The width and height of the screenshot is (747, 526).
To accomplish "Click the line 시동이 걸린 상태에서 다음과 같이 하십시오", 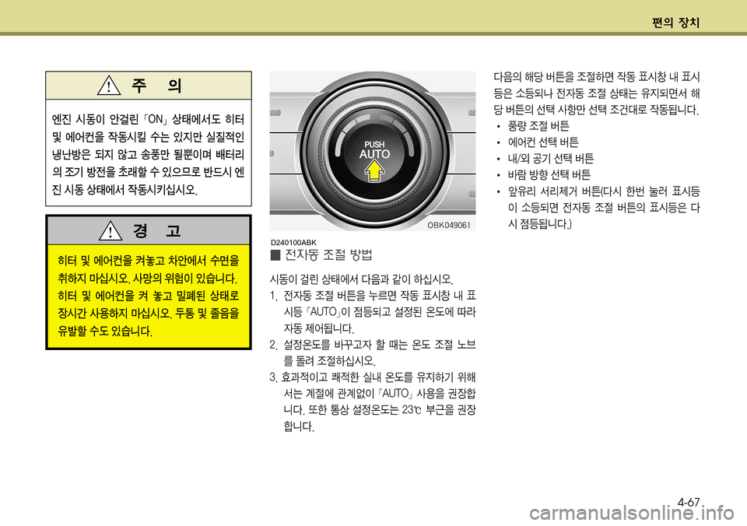I will (361, 279).
